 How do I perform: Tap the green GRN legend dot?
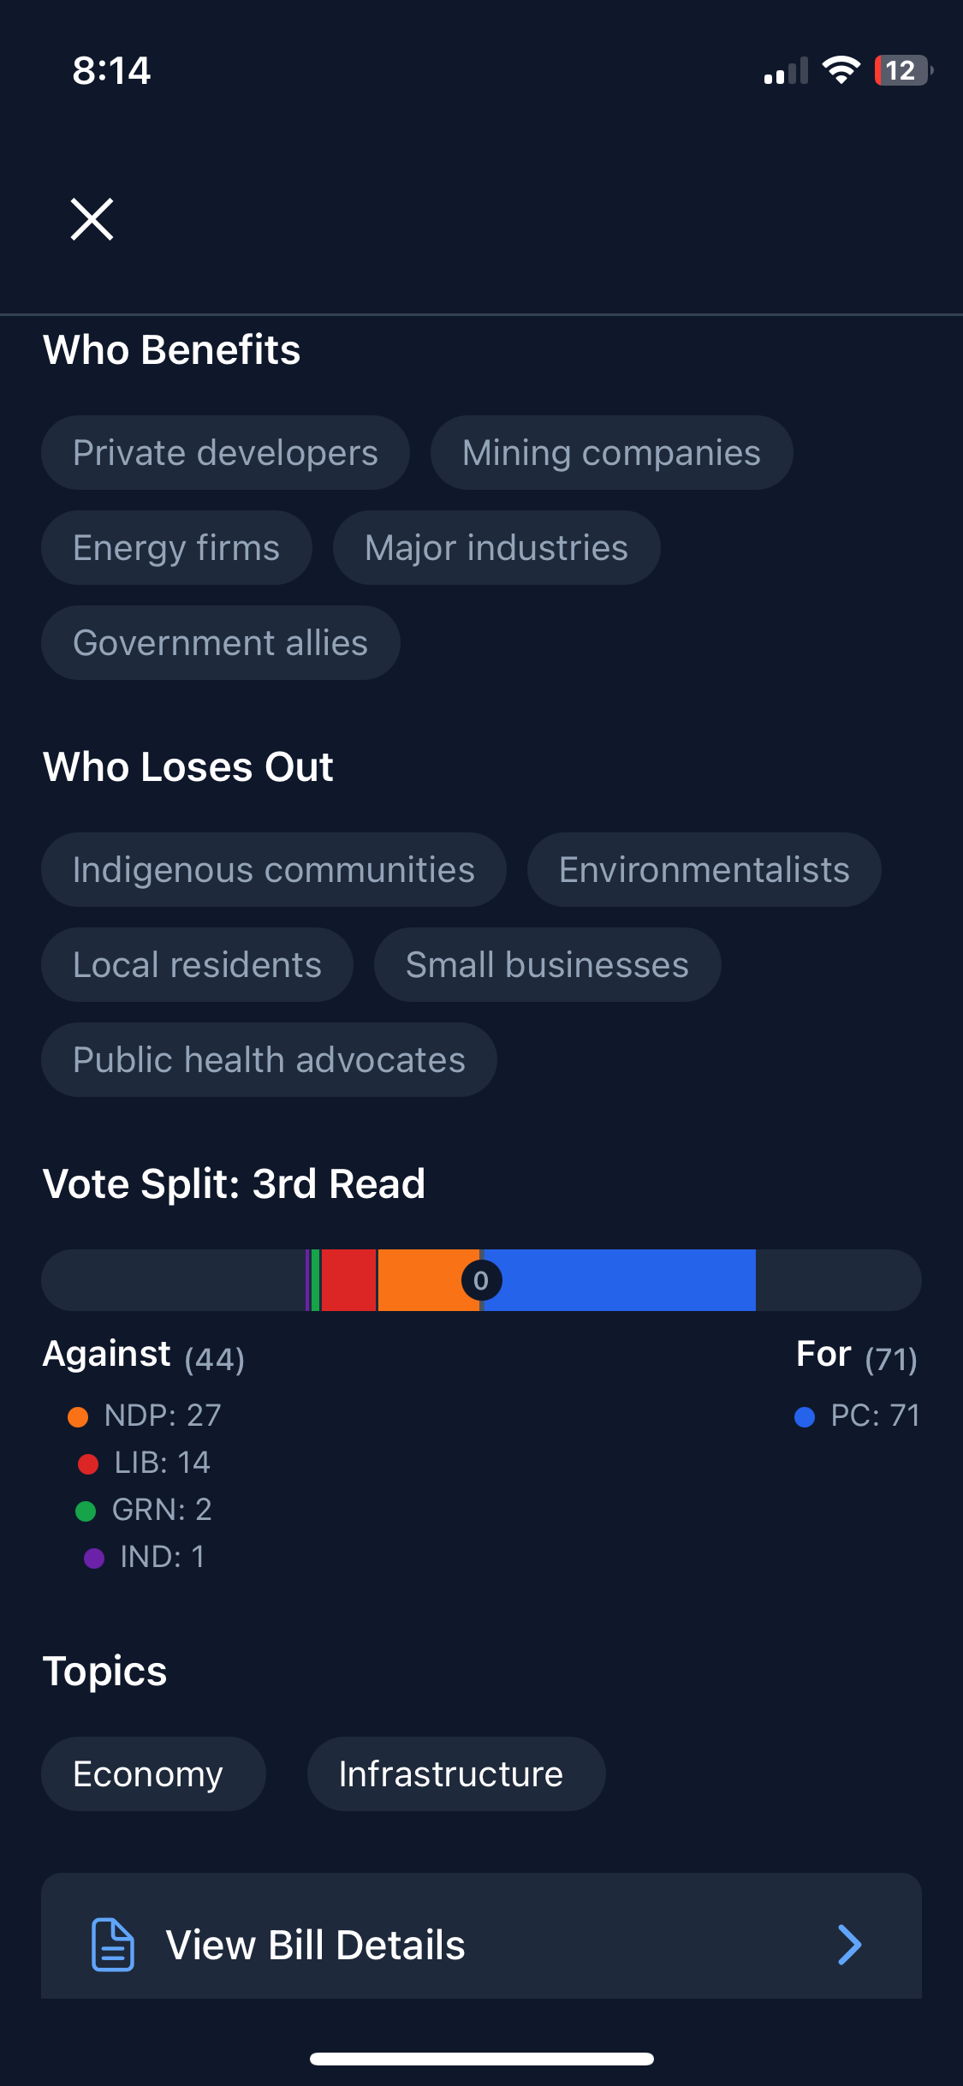click(86, 1511)
